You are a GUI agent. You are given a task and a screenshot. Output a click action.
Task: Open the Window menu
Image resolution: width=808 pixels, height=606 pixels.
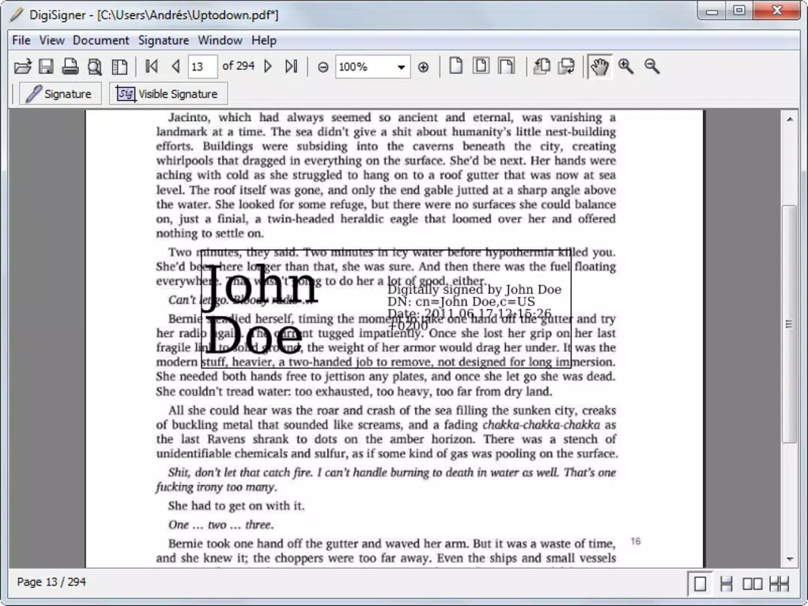(x=220, y=40)
